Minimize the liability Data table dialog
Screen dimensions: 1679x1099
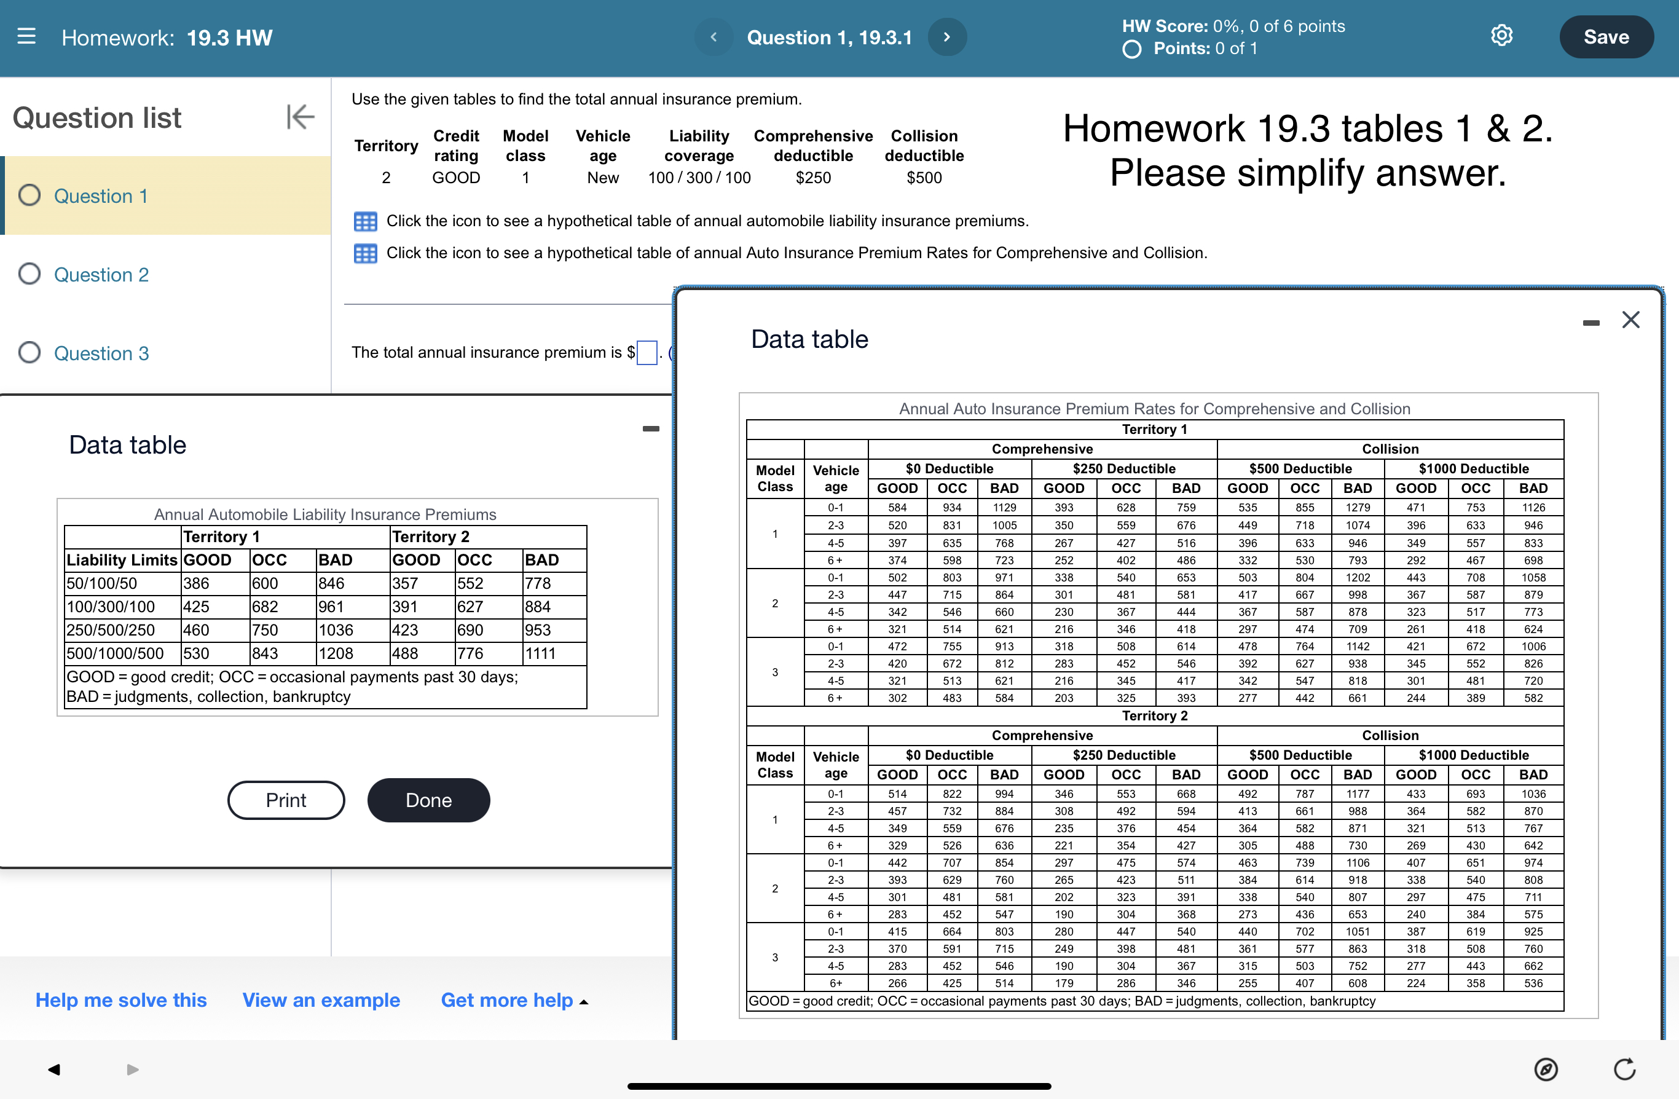point(650,429)
